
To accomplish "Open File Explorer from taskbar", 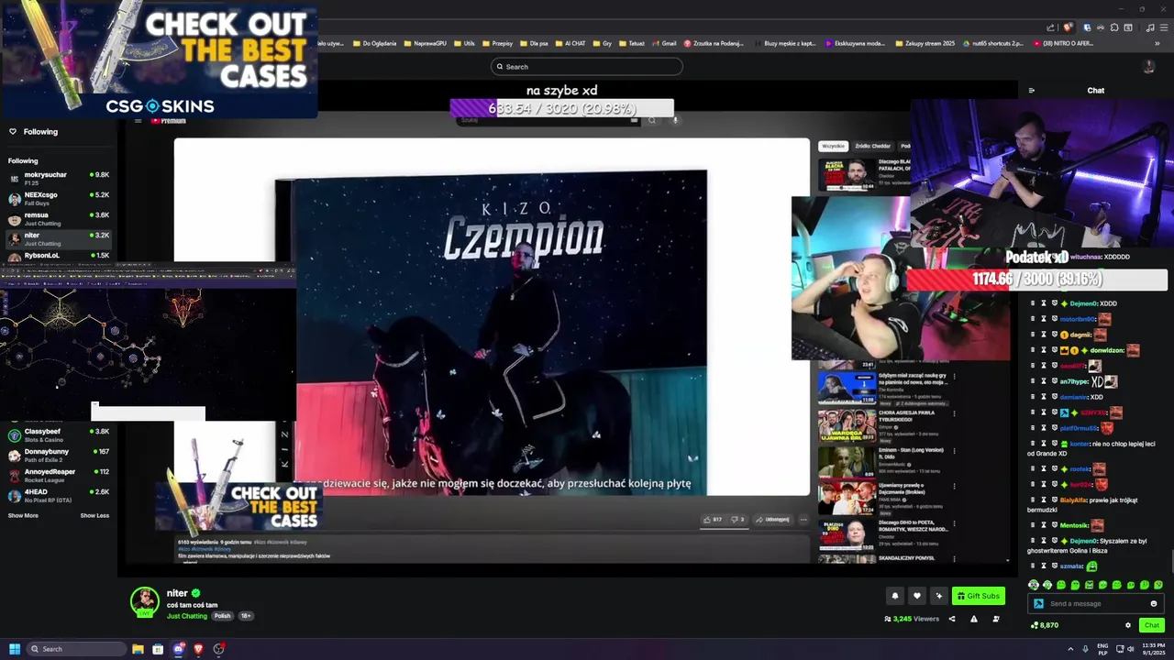I will coord(138,649).
